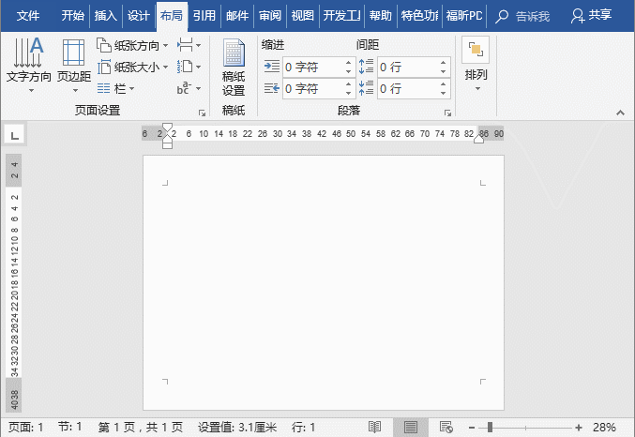
Task: Switch to the 视图 view tab
Action: point(303,16)
